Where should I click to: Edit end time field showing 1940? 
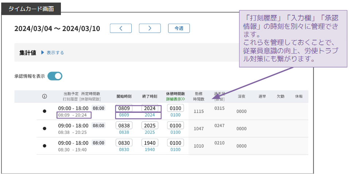click(x=150, y=143)
